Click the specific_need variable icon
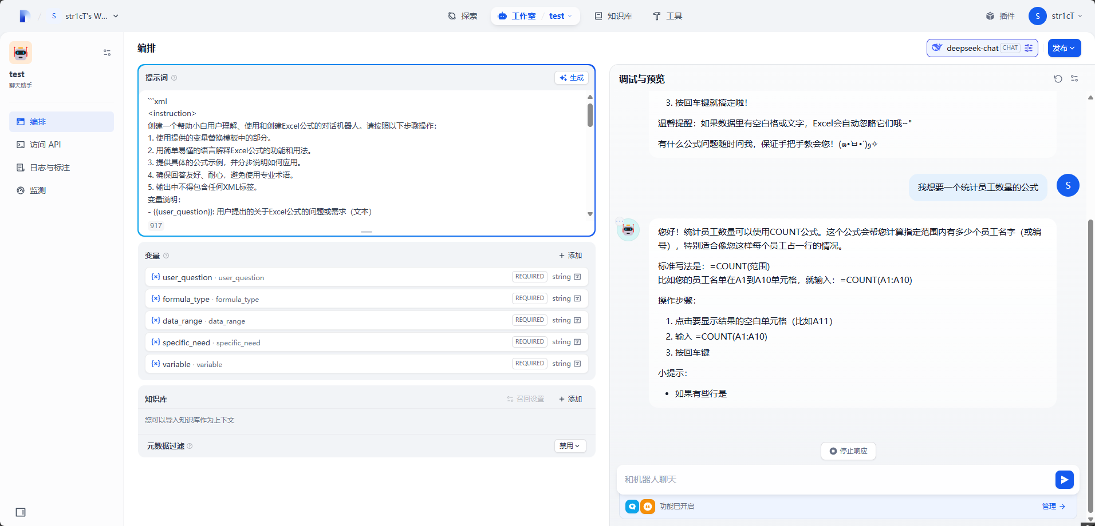This screenshot has width=1095, height=526. click(x=156, y=342)
